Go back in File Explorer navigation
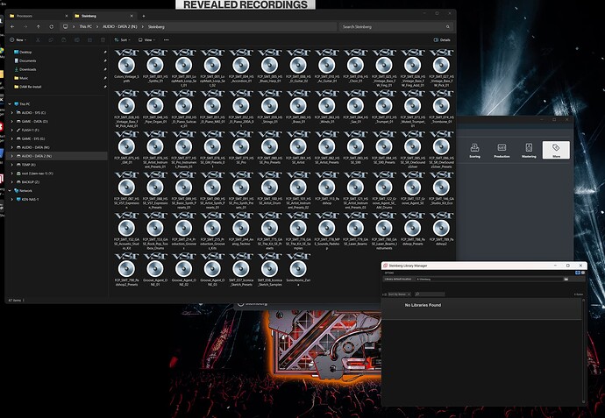605x418 pixels. pos(12,26)
